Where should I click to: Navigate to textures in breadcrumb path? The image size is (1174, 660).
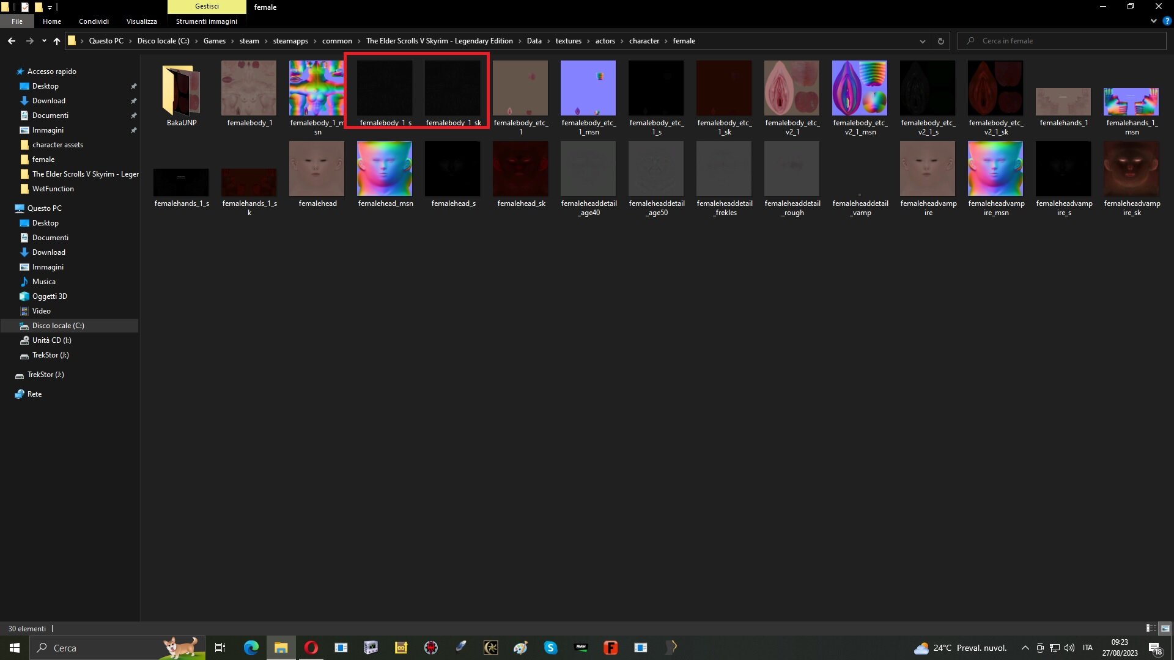[x=568, y=41]
